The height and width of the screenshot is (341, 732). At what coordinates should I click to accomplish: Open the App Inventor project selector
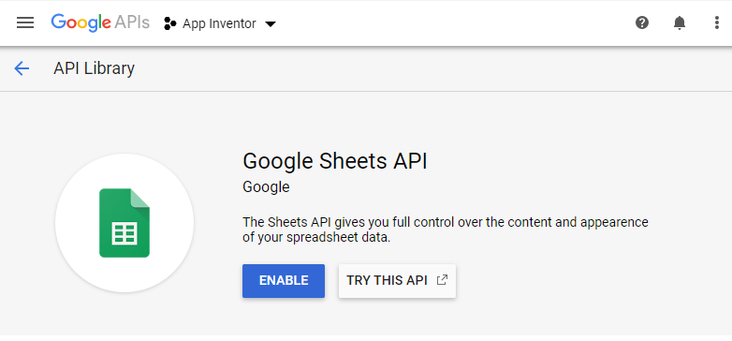[220, 23]
